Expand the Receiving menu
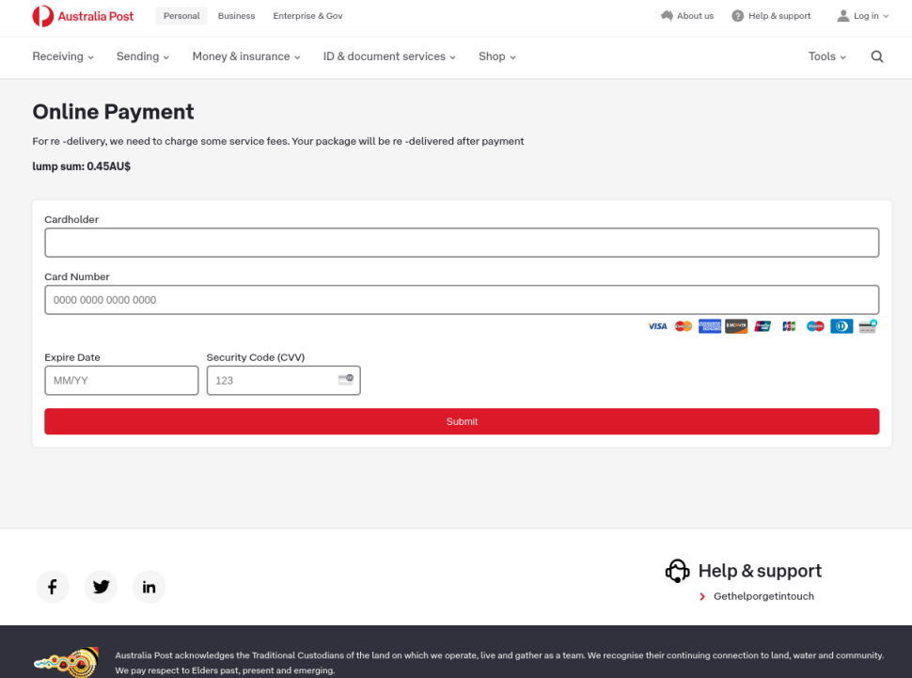The height and width of the screenshot is (678, 912). pyautogui.click(x=63, y=56)
